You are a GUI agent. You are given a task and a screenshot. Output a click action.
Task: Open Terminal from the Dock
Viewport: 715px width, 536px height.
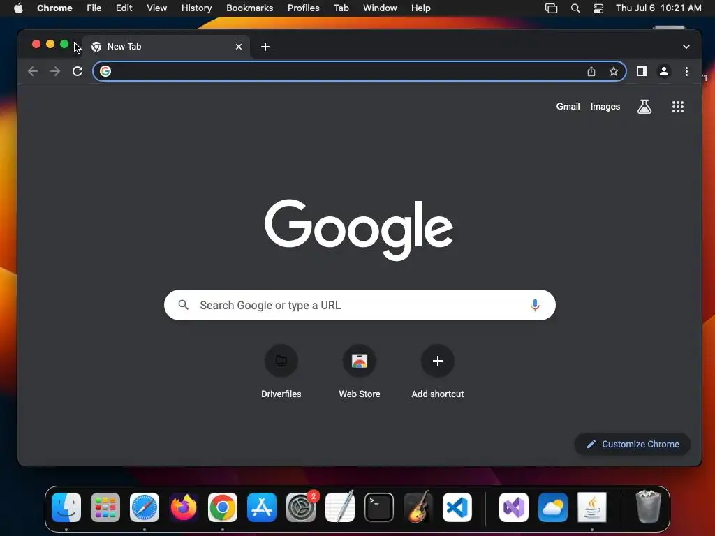pyautogui.click(x=379, y=507)
